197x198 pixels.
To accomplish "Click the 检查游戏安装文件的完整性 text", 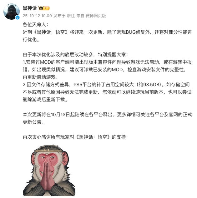I will (155, 70).
